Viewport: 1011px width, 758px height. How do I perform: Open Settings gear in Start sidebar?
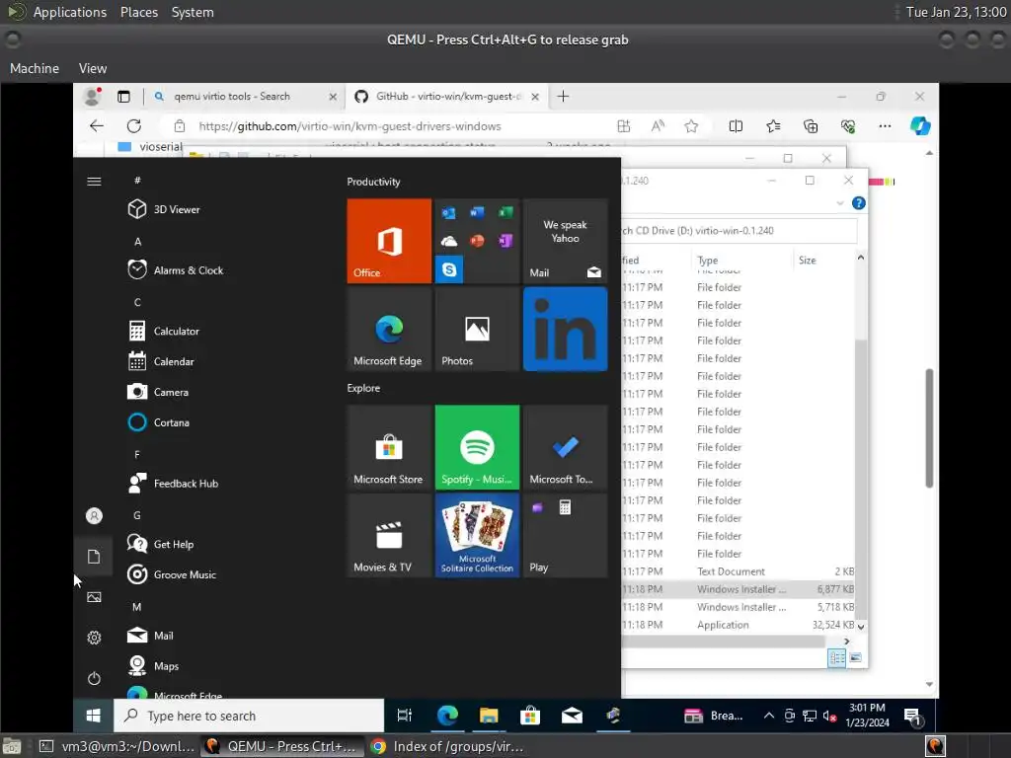click(94, 639)
